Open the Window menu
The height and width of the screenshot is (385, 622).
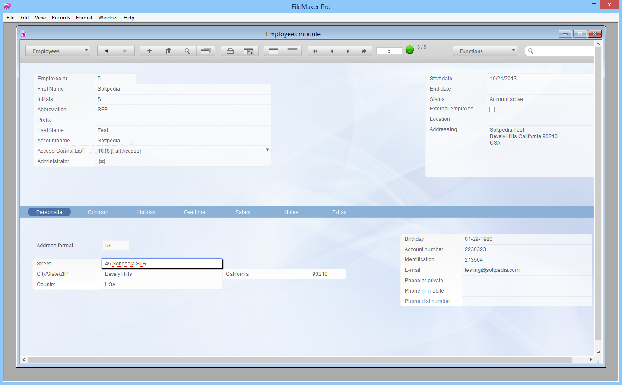click(x=108, y=18)
